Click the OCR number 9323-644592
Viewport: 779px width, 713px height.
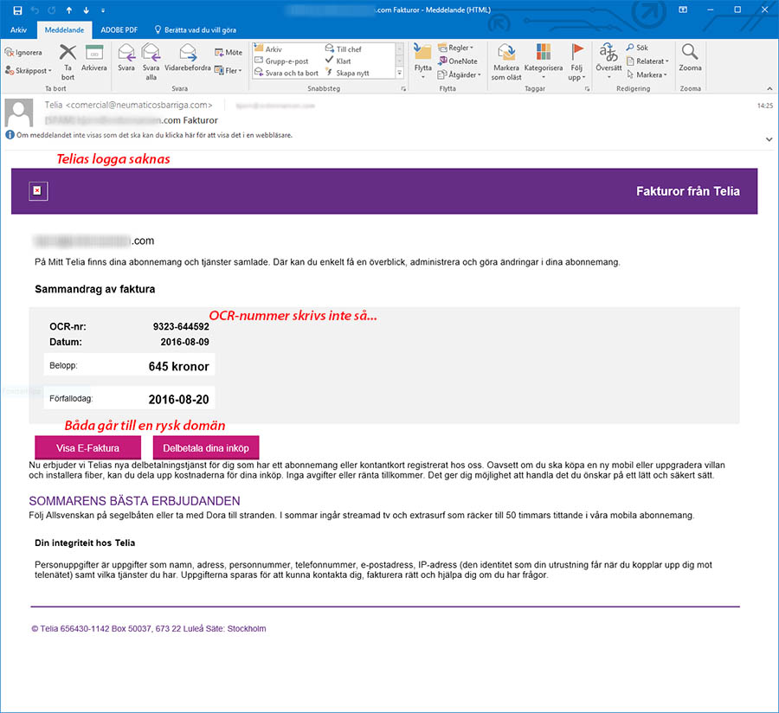181,326
